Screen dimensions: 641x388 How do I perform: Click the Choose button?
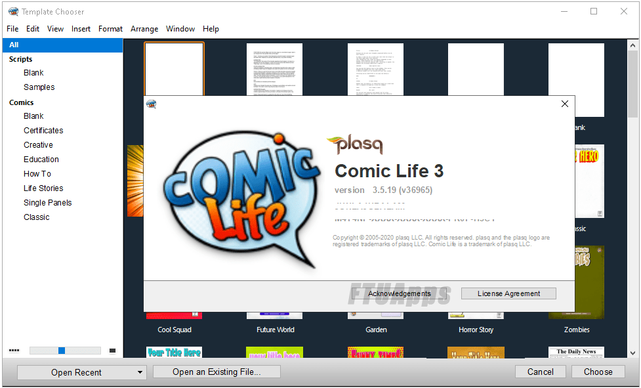[598, 372]
